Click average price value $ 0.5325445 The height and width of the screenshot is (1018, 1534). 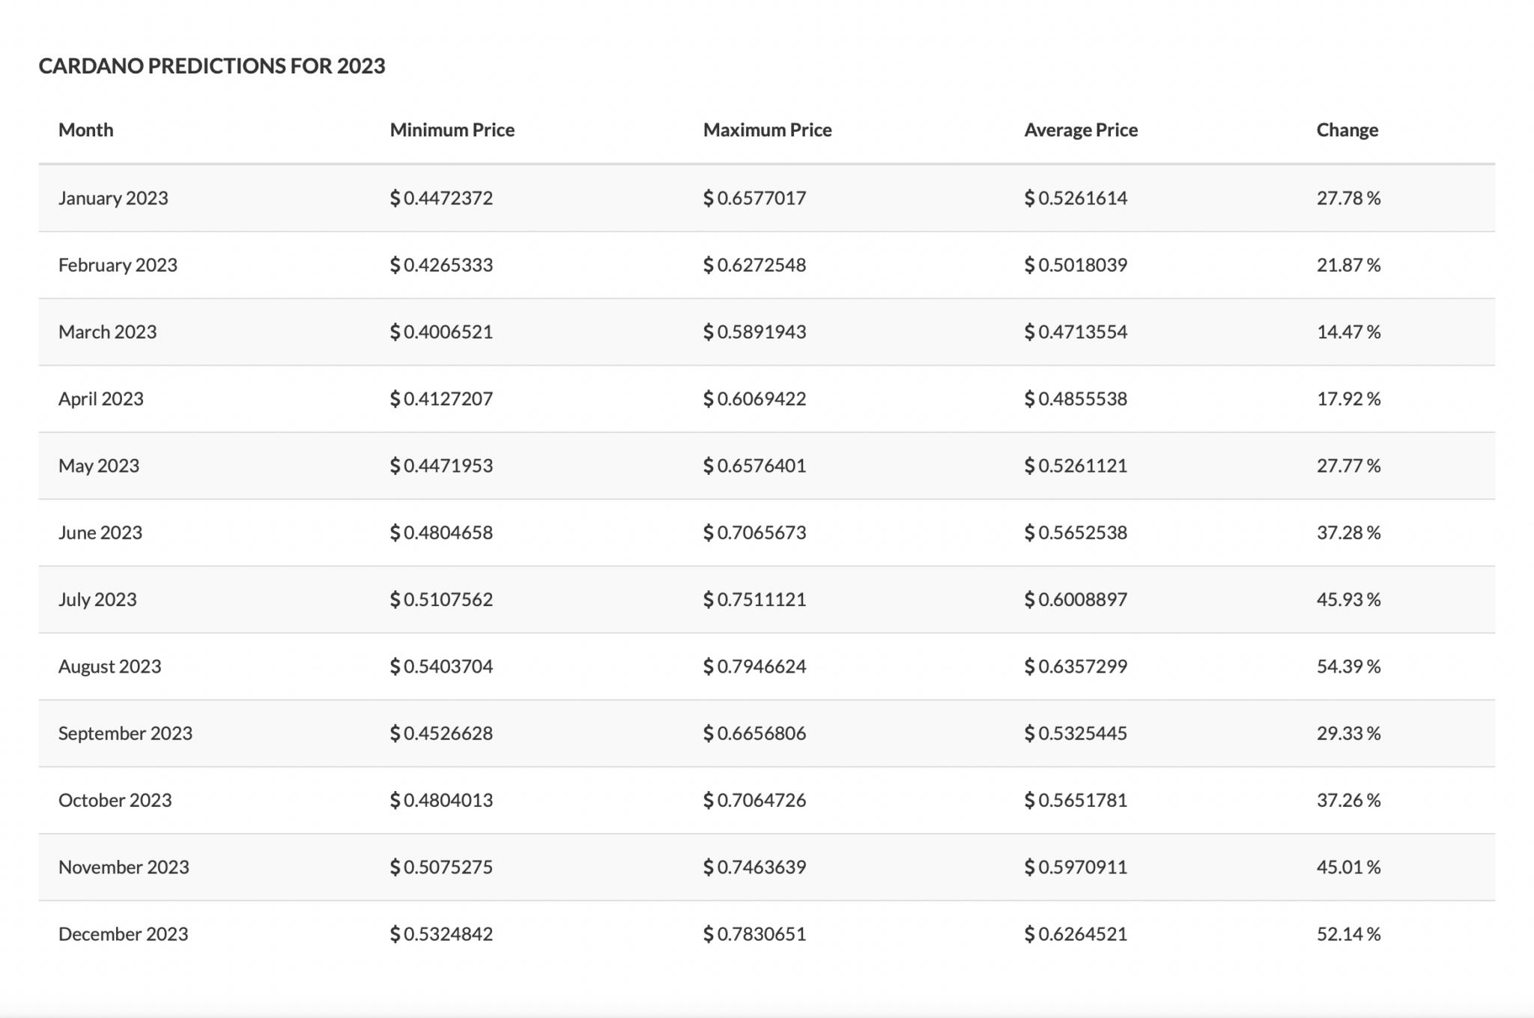(1076, 733)
